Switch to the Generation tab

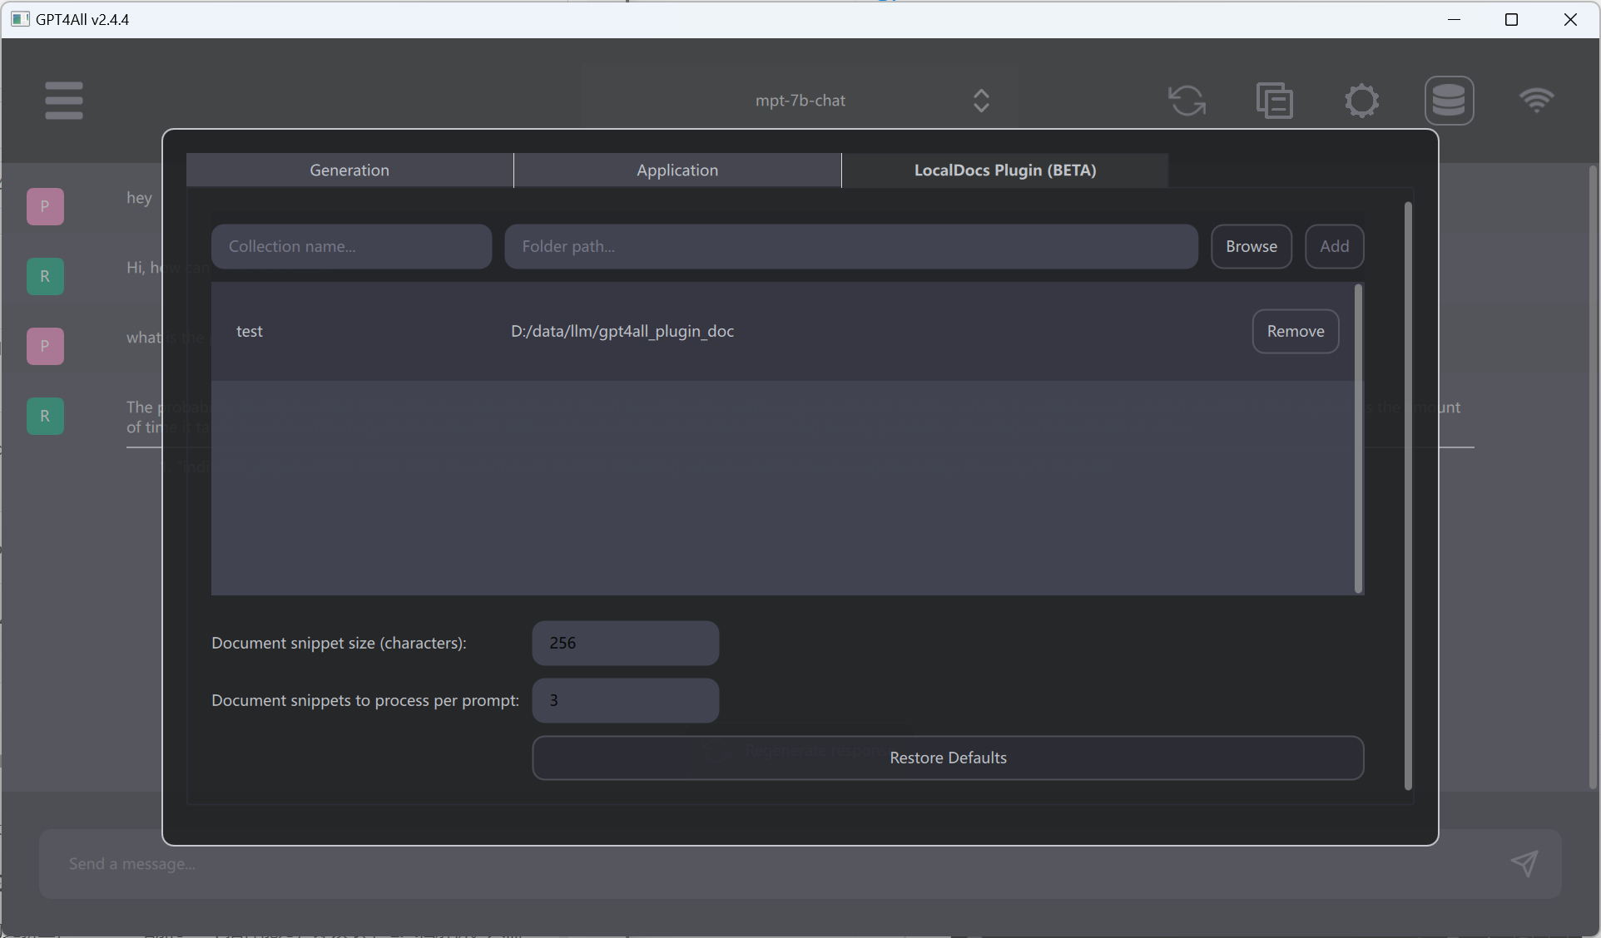[x=349, y=170]
